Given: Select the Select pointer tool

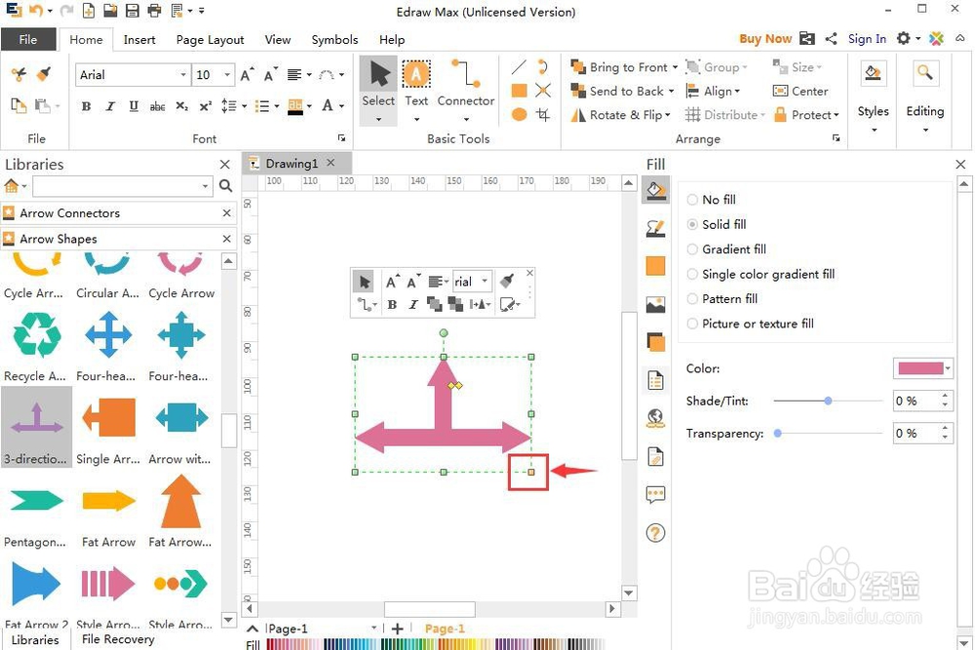Looking at the screenshot, I should point(378,90).
